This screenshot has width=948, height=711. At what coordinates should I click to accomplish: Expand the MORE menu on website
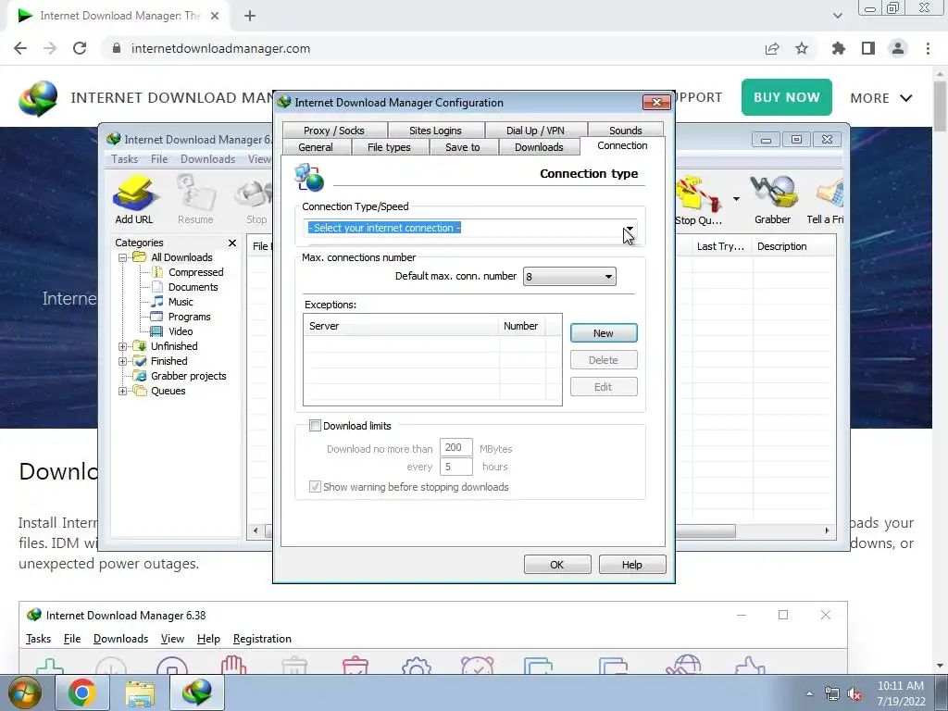click(881, 98)
